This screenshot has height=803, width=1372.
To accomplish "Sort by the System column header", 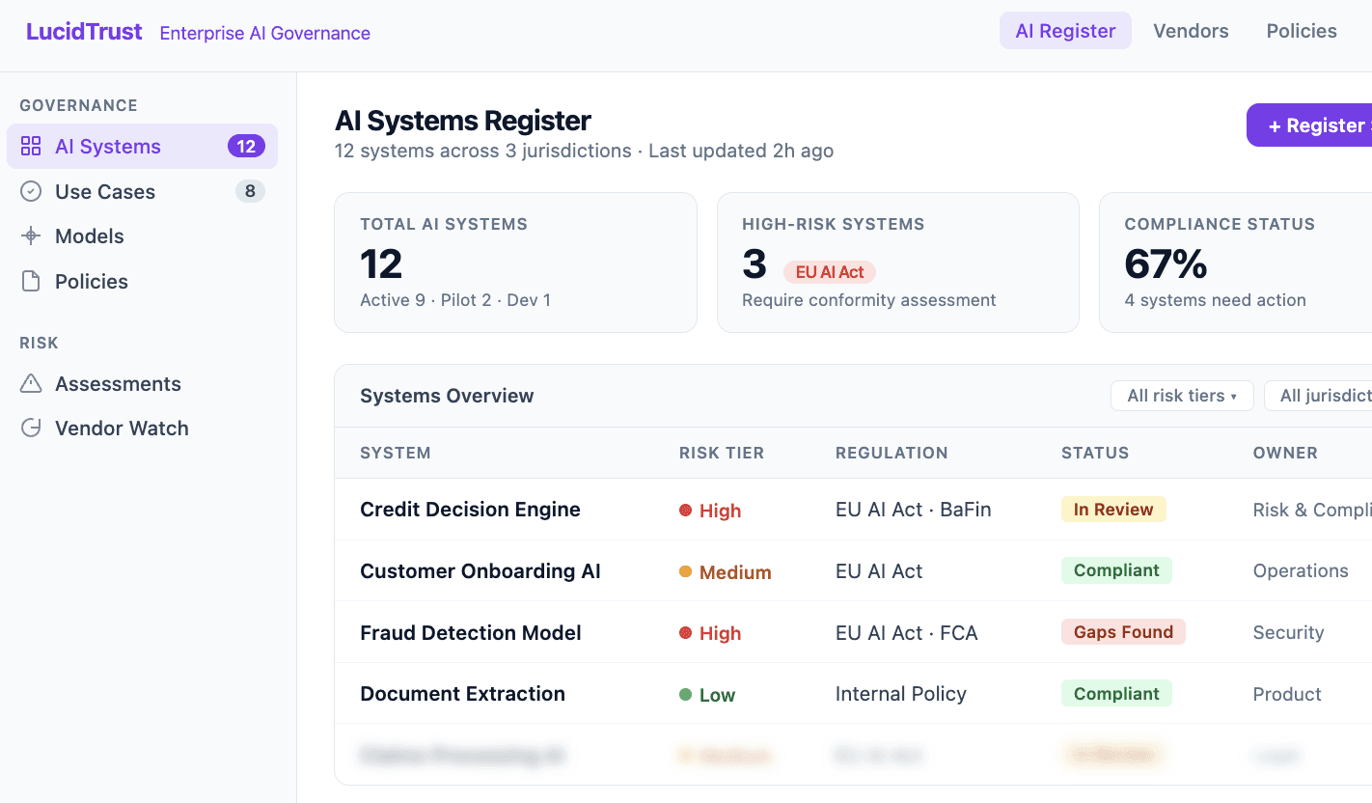I will coord(396,453).
